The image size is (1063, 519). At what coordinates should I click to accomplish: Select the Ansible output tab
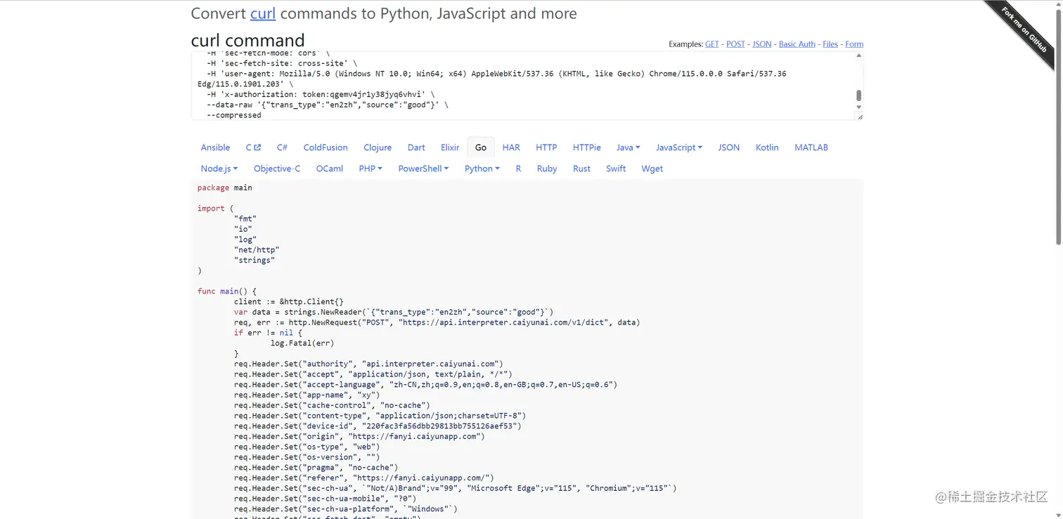(x=215, y=147)
